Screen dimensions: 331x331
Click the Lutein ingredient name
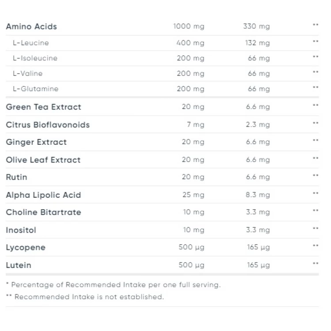point(19,265)
